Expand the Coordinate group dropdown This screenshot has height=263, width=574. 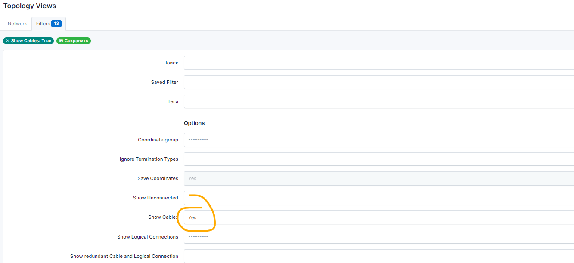click(x=379, y=140)
